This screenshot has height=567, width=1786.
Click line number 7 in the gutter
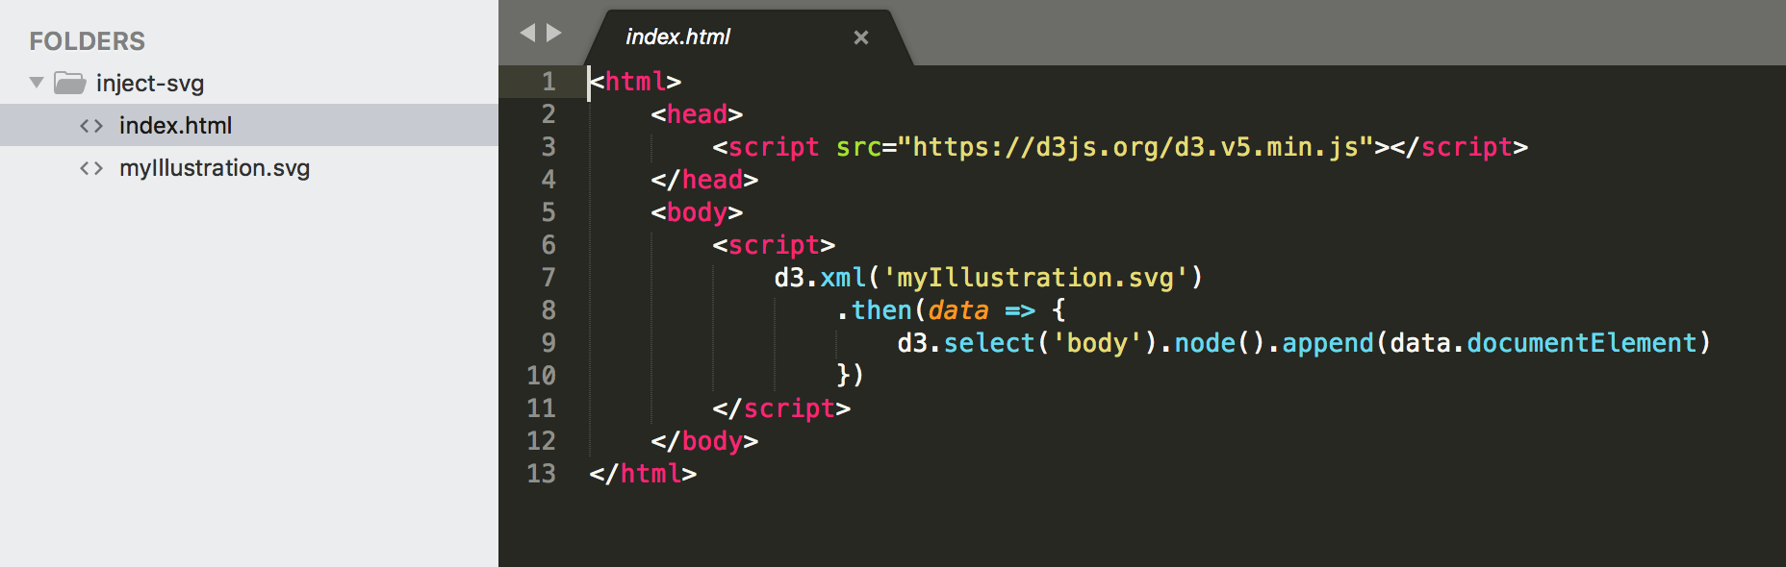(548, 278)
